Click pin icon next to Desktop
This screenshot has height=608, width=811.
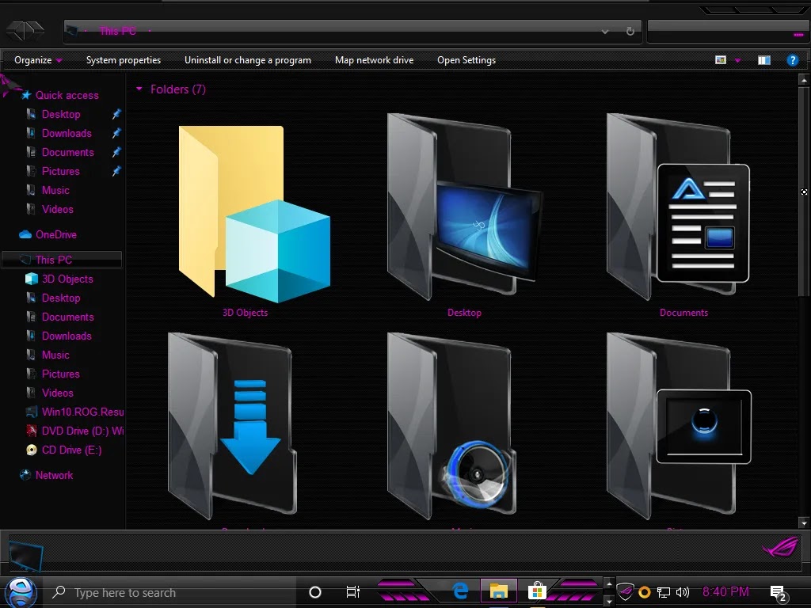pos(116,114)
